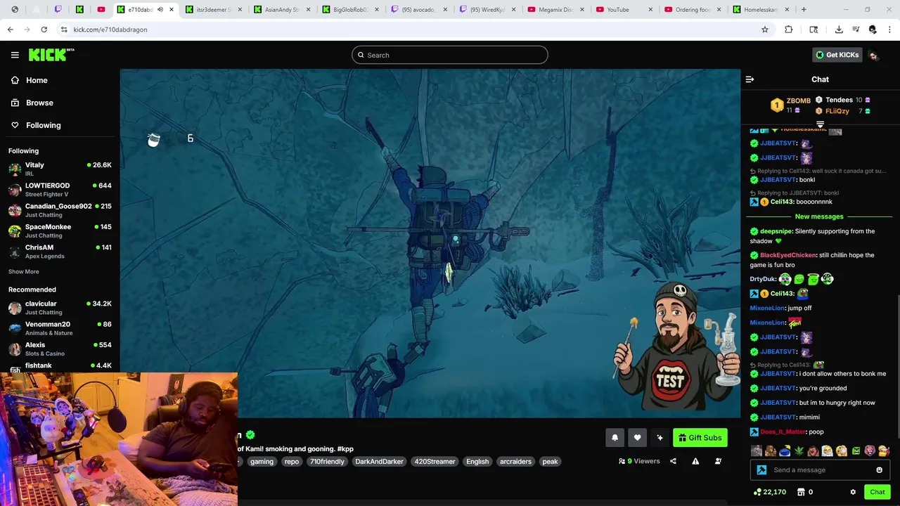Select the English language tag
The height and width of the screenshot is (506, 900).
[477, 461]
